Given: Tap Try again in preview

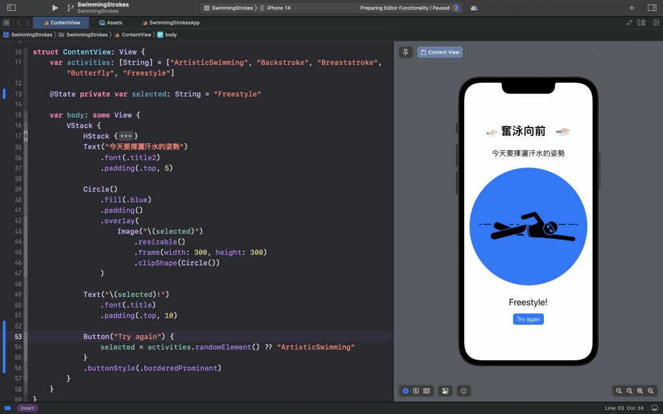Looking at the screenshot, I should [528, 319].
